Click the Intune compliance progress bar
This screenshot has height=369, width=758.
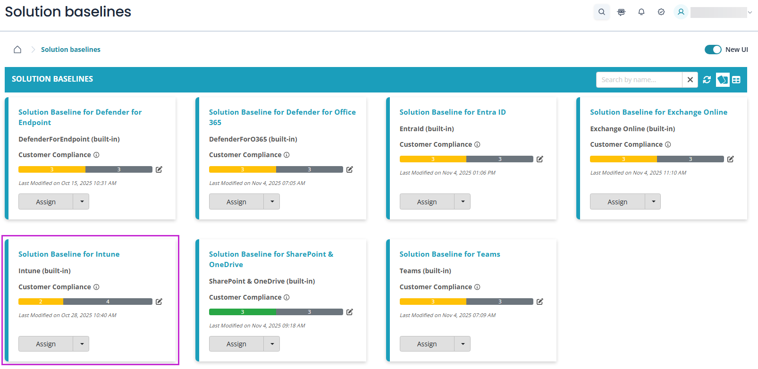85,302
